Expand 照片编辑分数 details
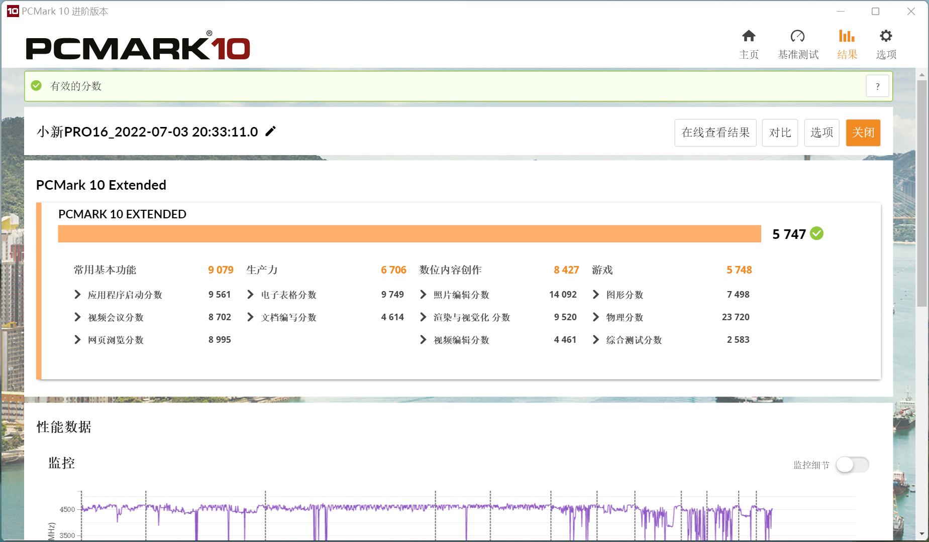The image size is (929, 542). coord(423,295)
